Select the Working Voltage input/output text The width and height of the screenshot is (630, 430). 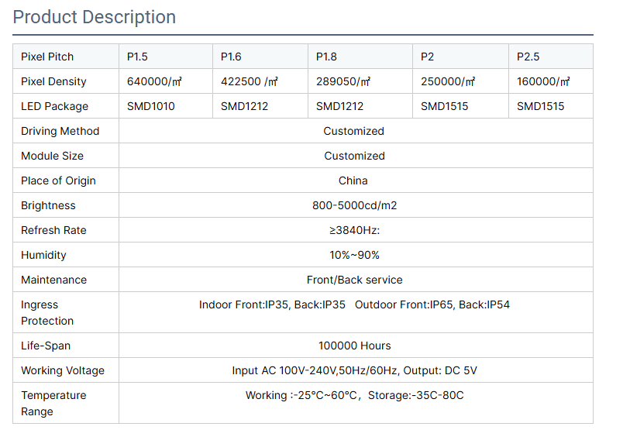pyautogui.click(x=354, y=370)
